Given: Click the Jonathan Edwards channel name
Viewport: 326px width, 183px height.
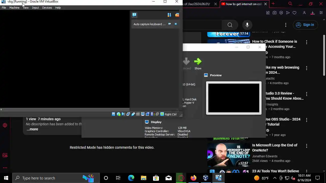Looking at the screenshot, I should (265, 156).
